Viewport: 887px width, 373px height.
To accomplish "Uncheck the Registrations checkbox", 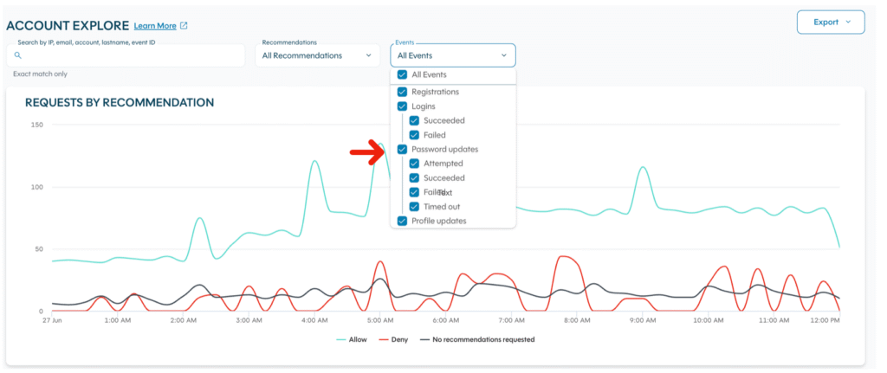I will [x=402, y=92].
